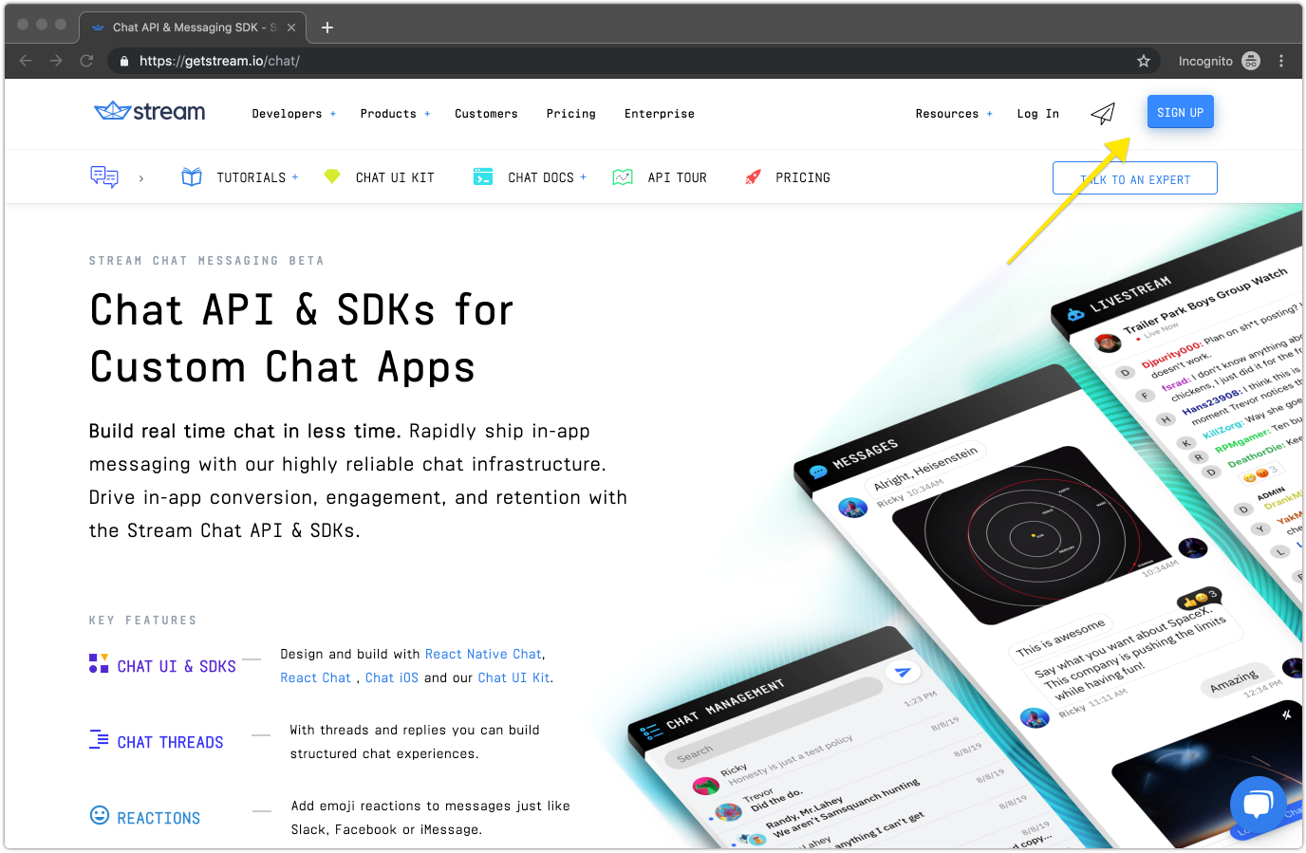Click the Stream Chat Messaging Beta label
This screenshot has height=853, width=1306.
207,261
